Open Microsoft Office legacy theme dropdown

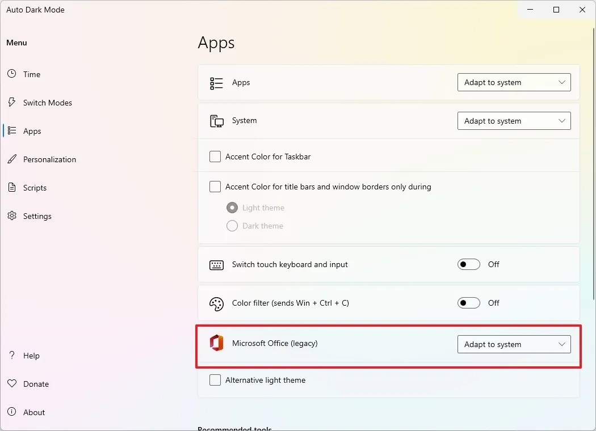click(514, 344)
